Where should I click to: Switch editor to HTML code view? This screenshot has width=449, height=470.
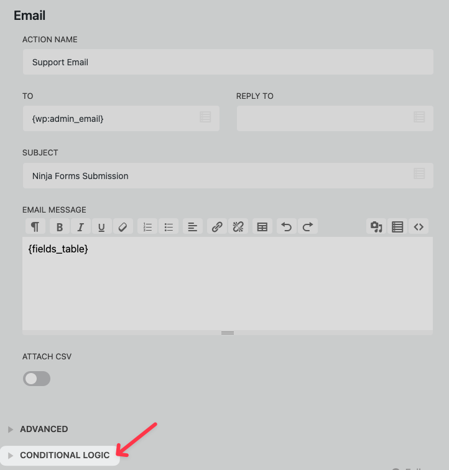coord(419,227)
